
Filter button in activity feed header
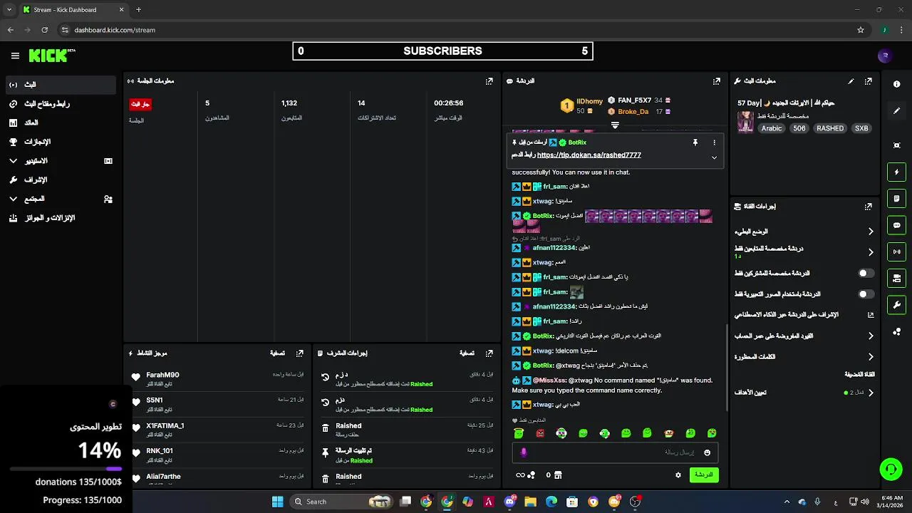[277, 353]
